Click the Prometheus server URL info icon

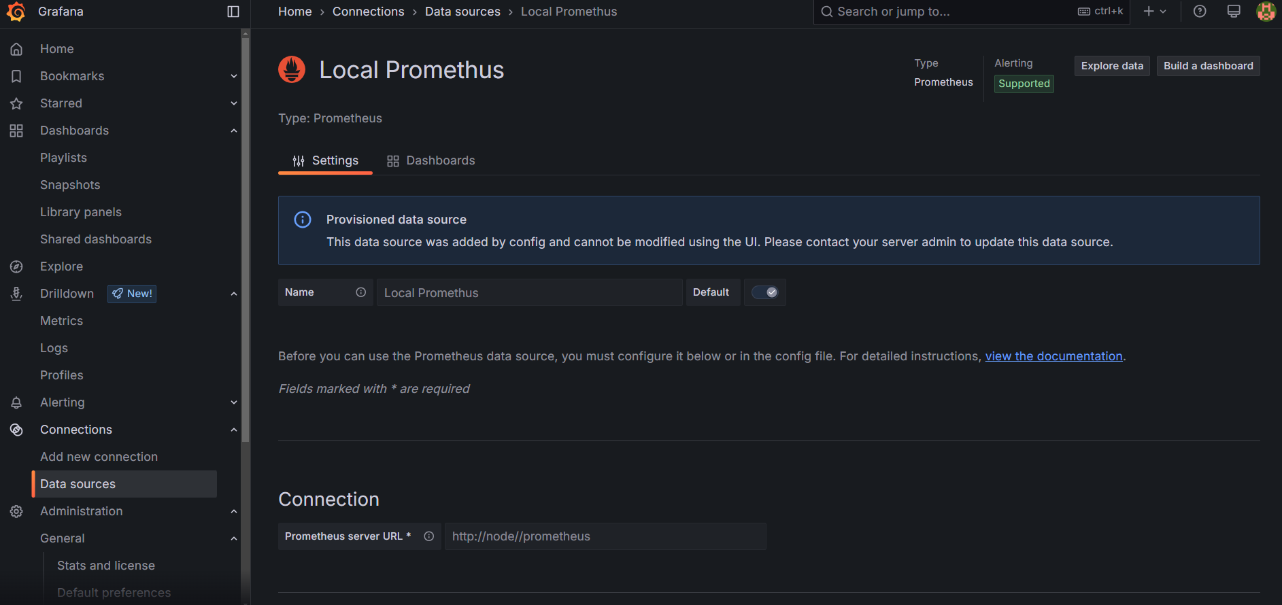pos(428,536)
